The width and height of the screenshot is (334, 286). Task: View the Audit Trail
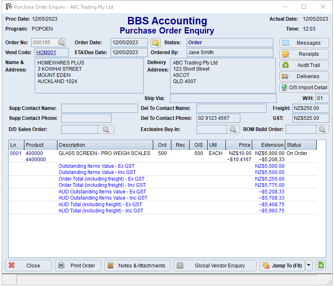click(x=304, y=65)
